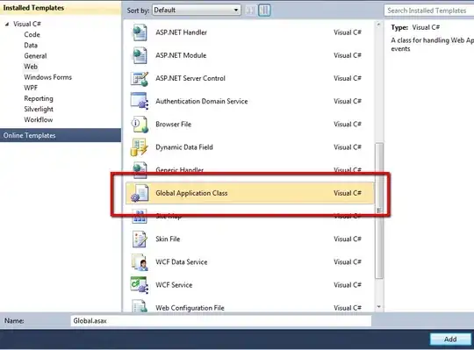
Task: Click Visual C# label in the Skin File row
Action: point(348,239)
